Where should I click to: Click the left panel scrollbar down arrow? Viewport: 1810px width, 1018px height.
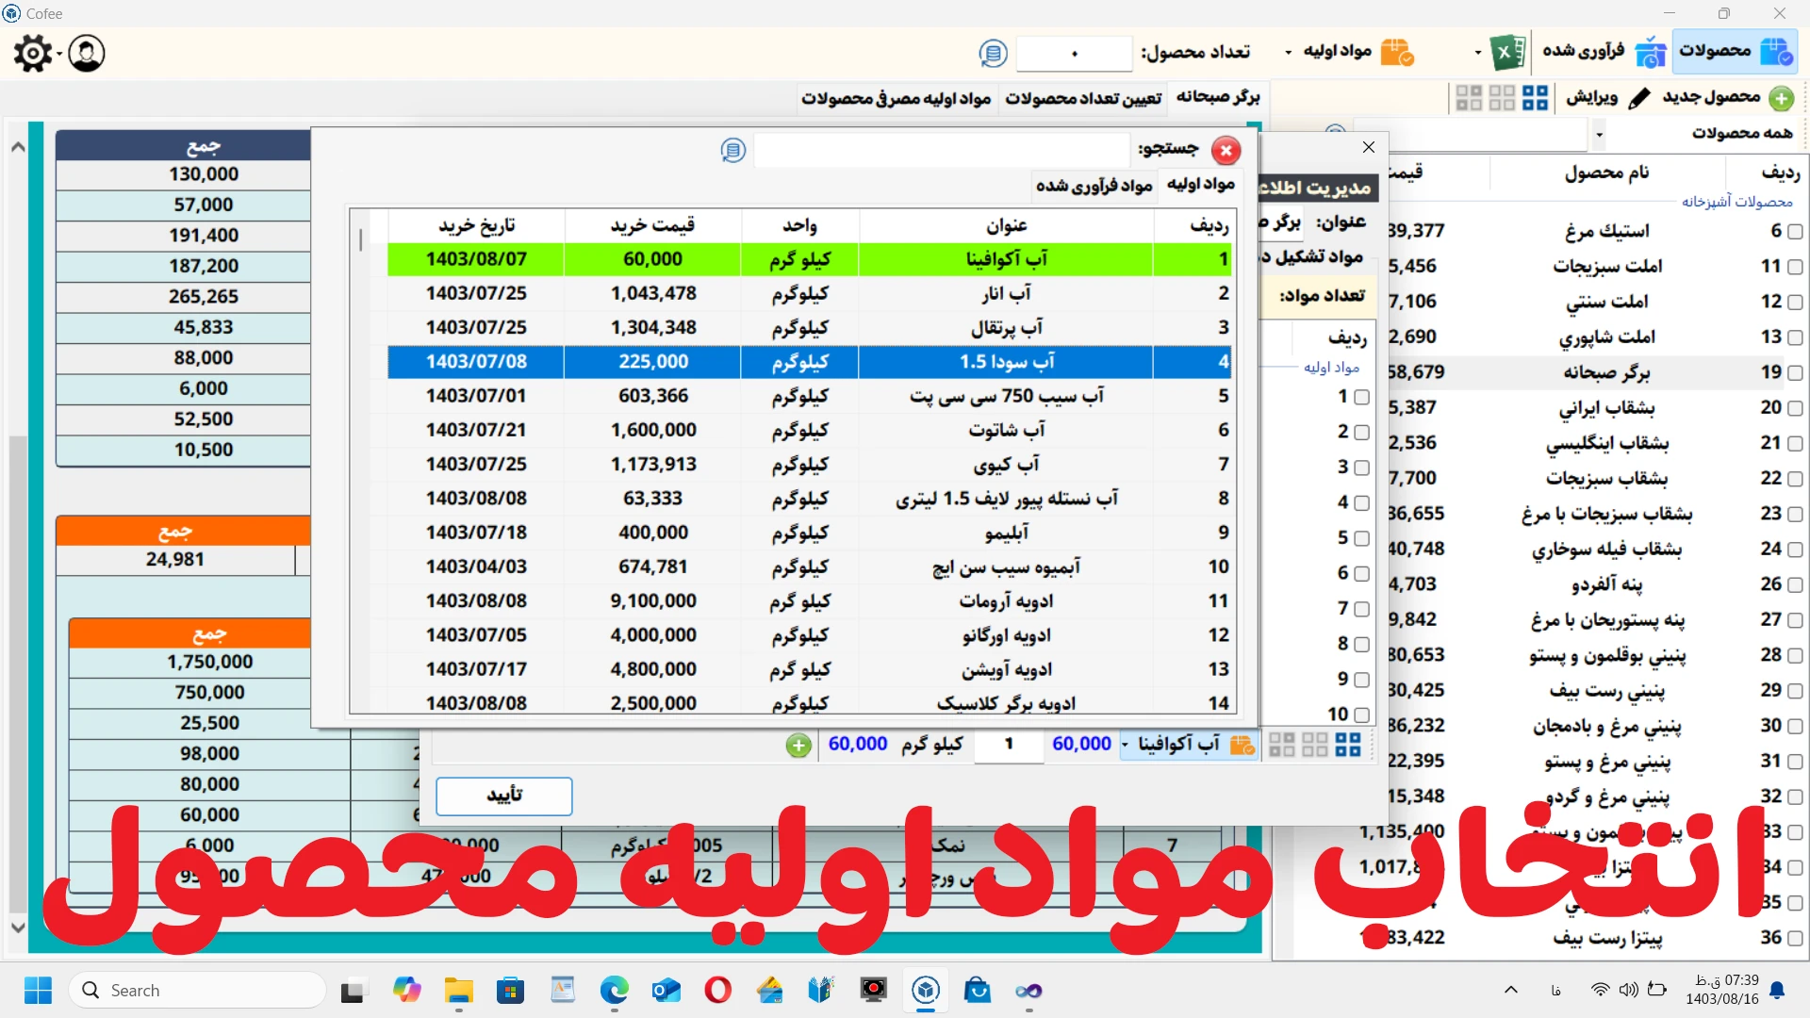click(17, 928)
